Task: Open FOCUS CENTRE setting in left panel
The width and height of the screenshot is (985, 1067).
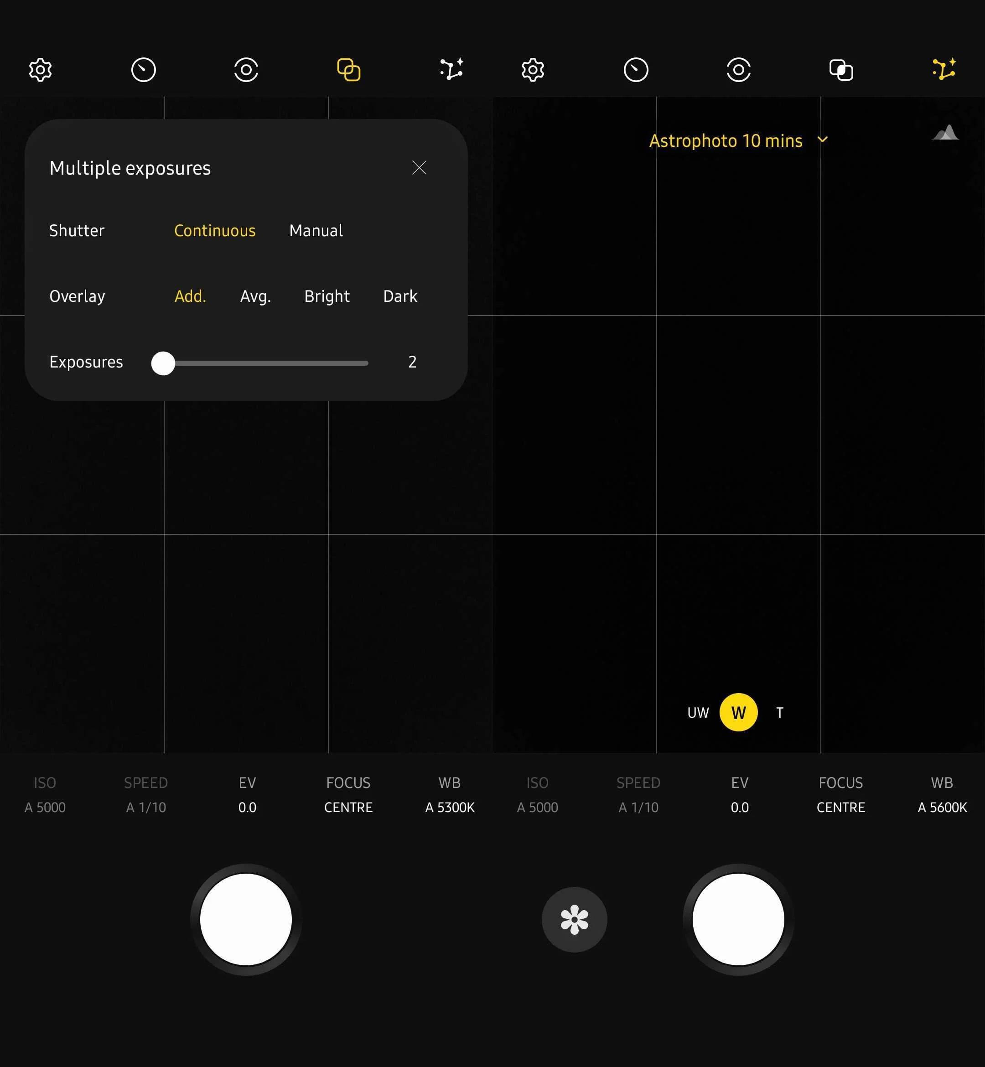Action: (x=348, y=795)
